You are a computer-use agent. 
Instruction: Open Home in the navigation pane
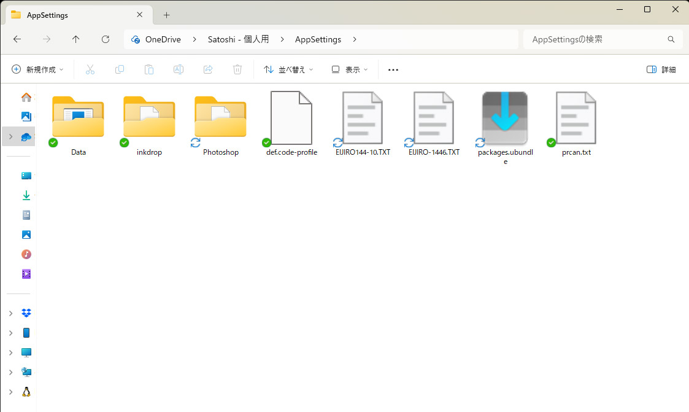click(26, 97)
